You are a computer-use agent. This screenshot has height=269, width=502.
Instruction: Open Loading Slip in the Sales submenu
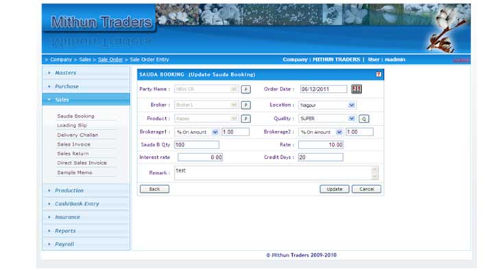72,125
